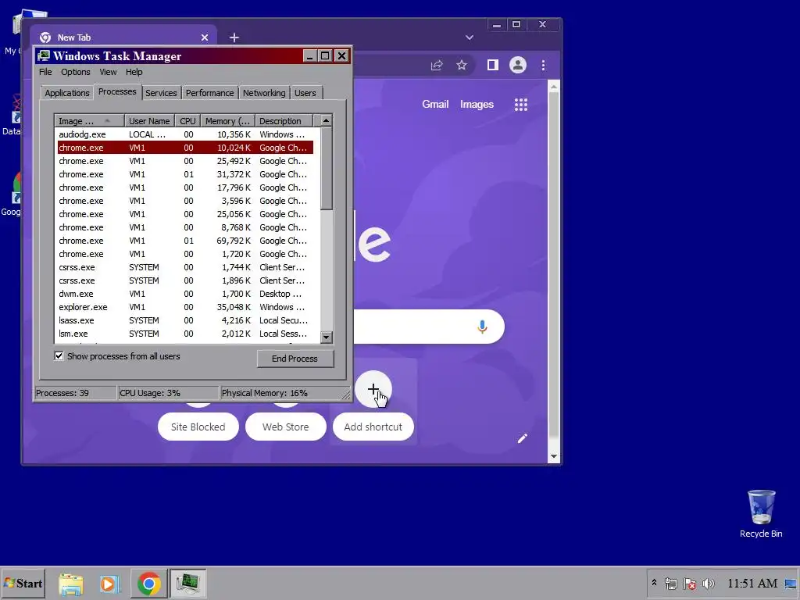Open media player taskbar icon
The image size is (800, 600).
109,584
